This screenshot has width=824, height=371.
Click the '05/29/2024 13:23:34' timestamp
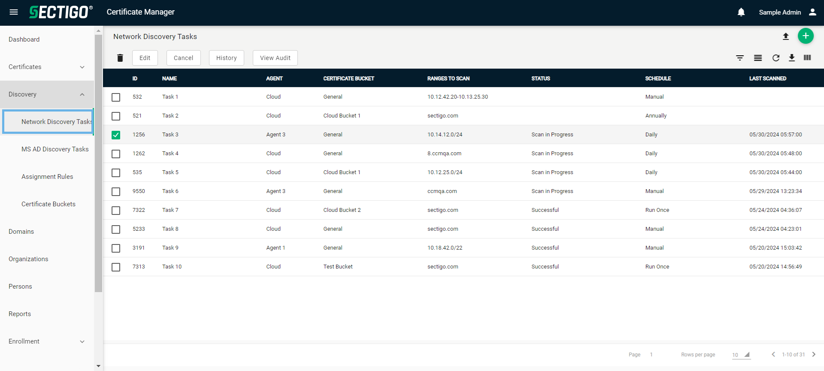(x=776, y=191)
